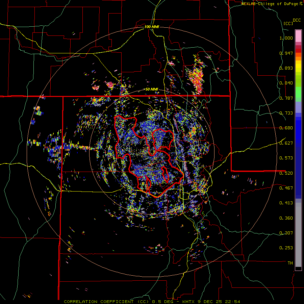Click the Correlation Coefficient KMTX caption
The height and width of the screenshot is (304, 304).
coord(152,302)
